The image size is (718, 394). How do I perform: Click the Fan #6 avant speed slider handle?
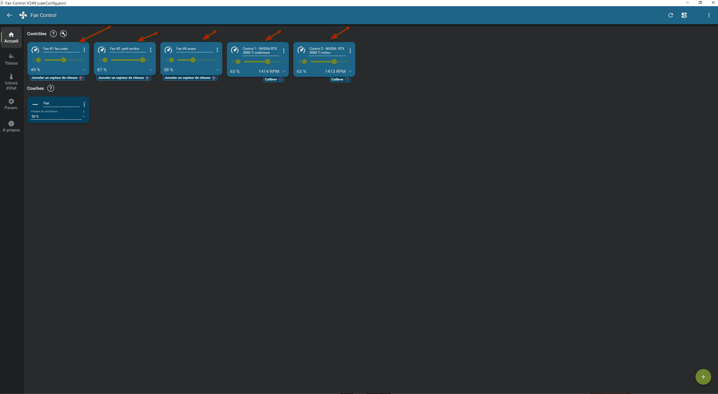click(x=193, y=60)
